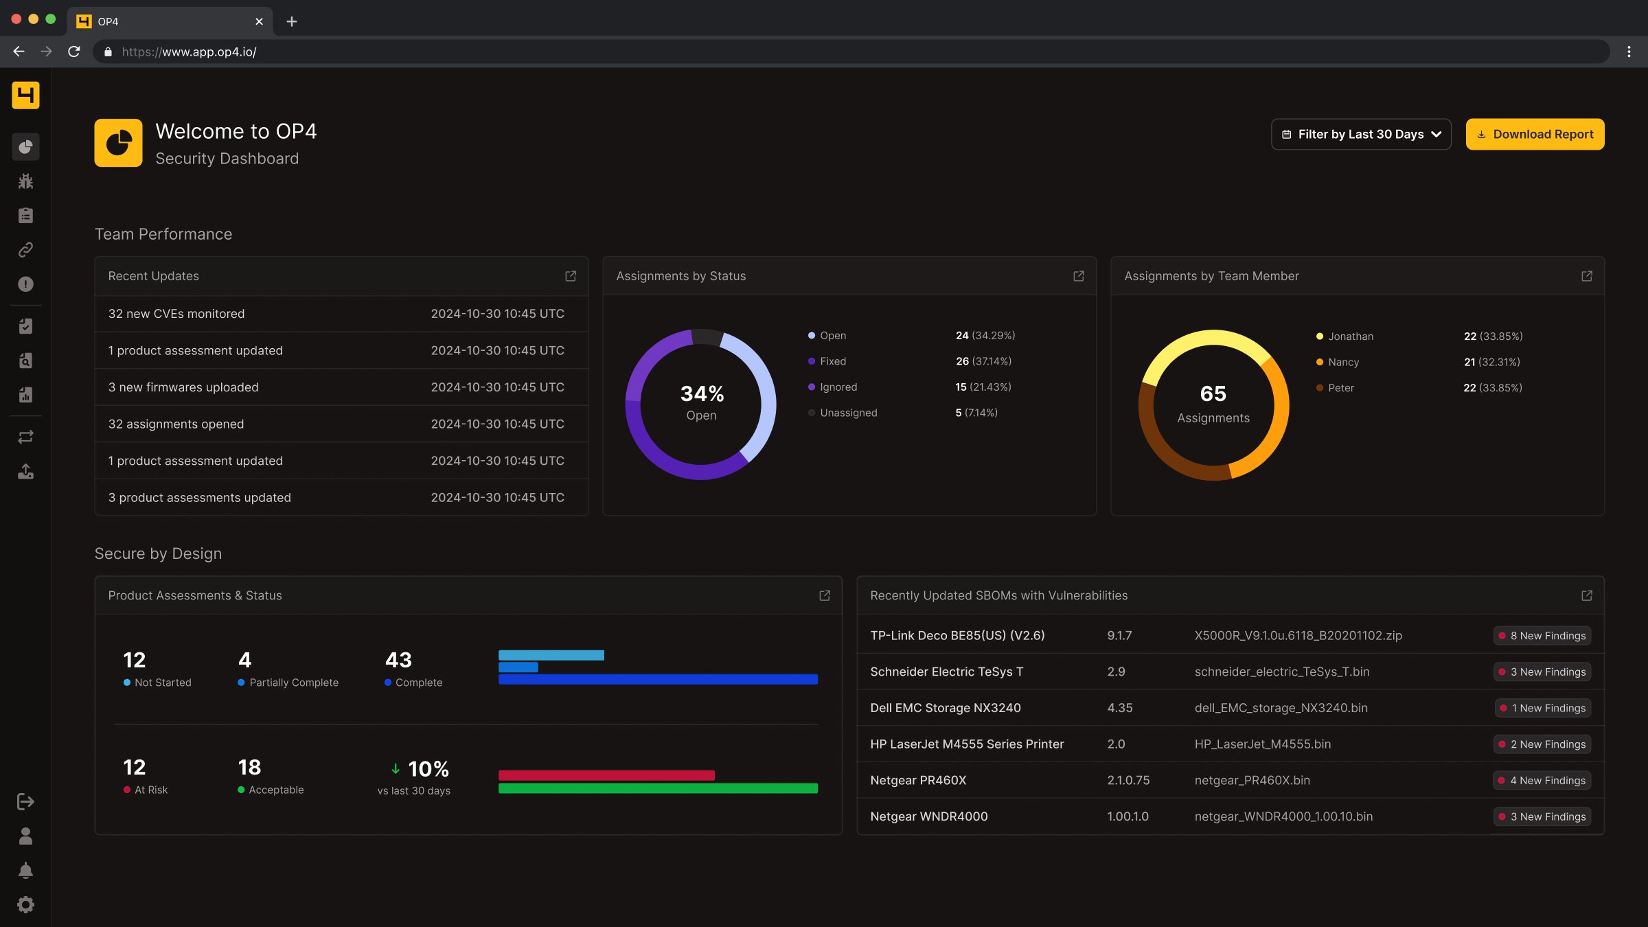The width and height of the screenshot is (1648, 927).
Task: Expand Assignments by Team Member panel
Action: pos(1586,276)
